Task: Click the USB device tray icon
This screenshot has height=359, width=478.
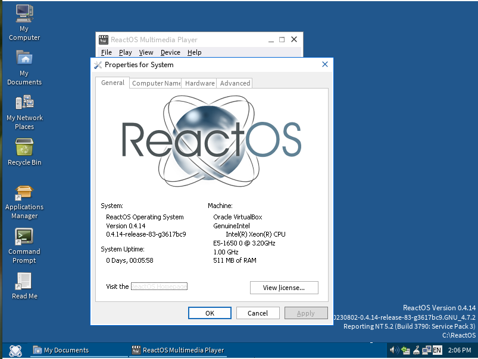Action: [416, 350]
